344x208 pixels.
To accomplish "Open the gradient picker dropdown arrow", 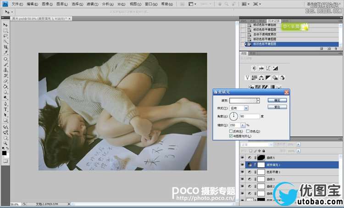I will pos(258,101).
